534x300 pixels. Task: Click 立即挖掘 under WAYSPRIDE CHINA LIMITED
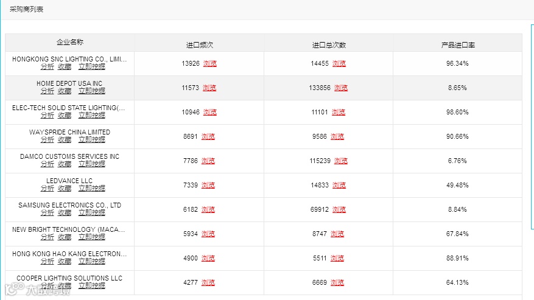[91, 140]
